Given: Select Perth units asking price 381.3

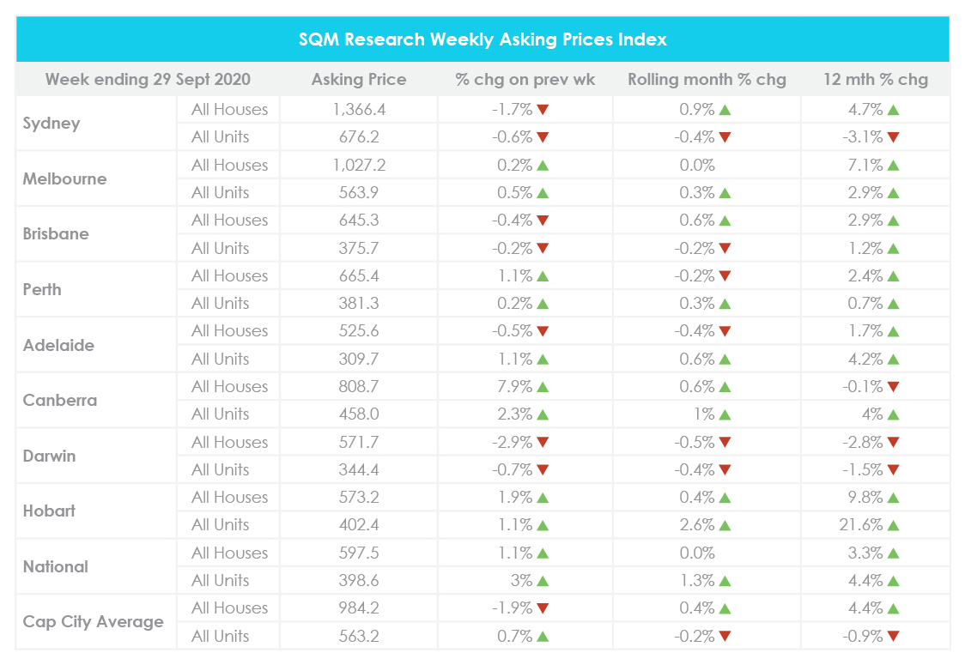Looking at the screenshot, I should point(359,304).
